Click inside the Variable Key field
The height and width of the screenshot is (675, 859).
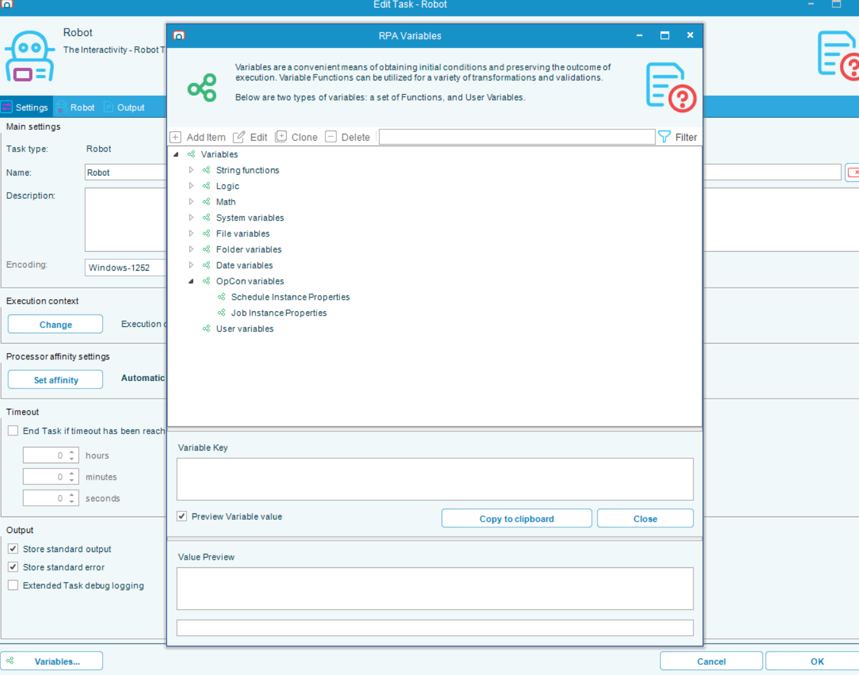pyautogui.click(x=435, y=479)
